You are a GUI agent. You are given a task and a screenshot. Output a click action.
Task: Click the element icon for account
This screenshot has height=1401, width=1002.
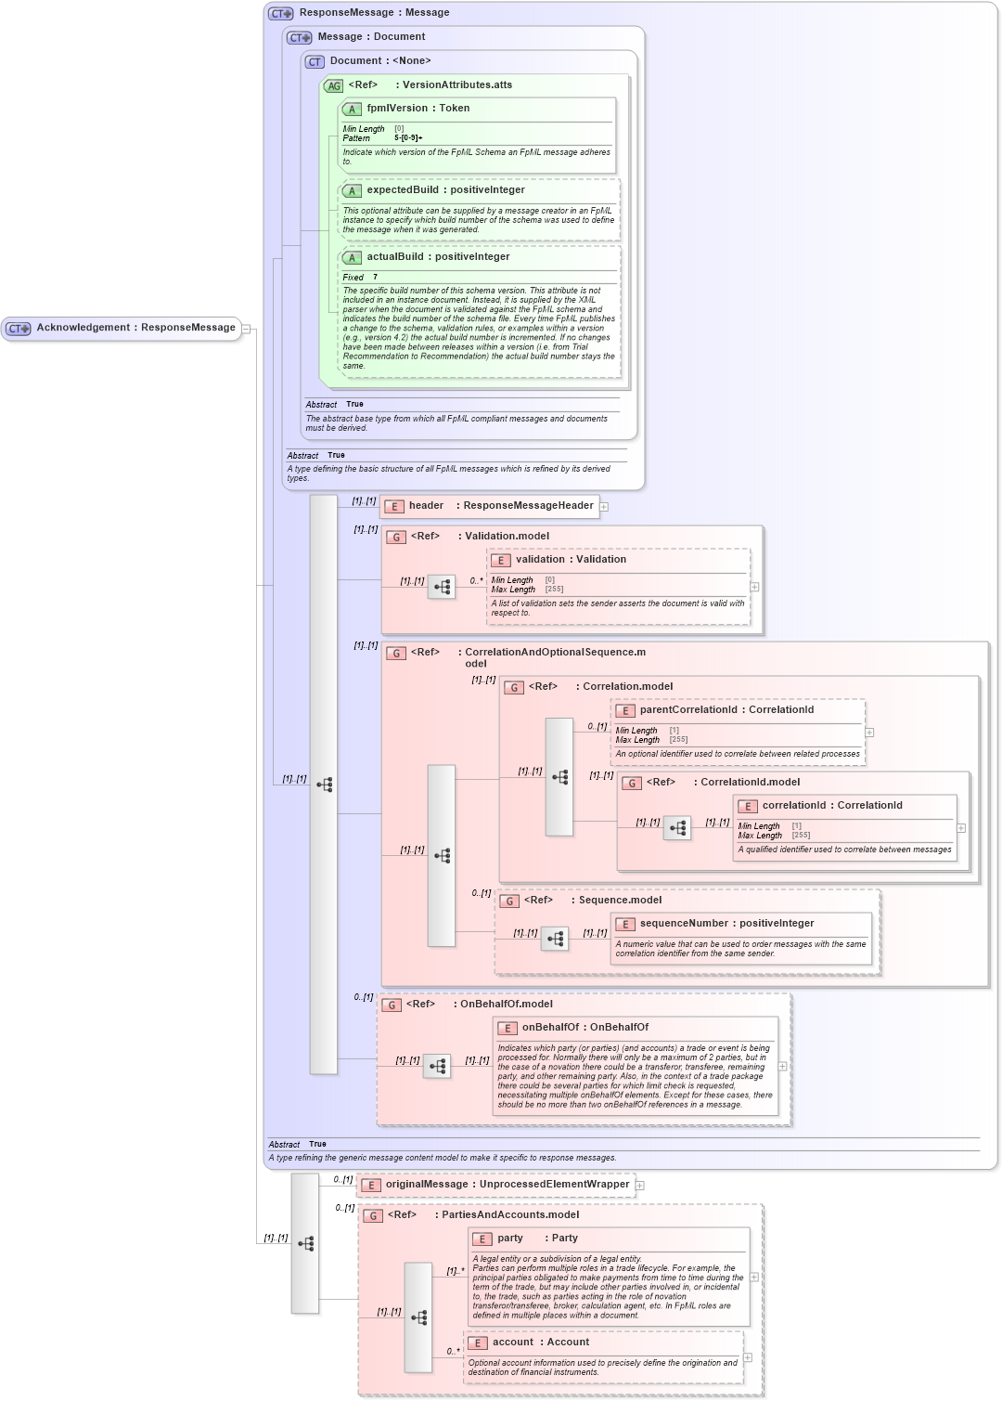[479, 1342]
